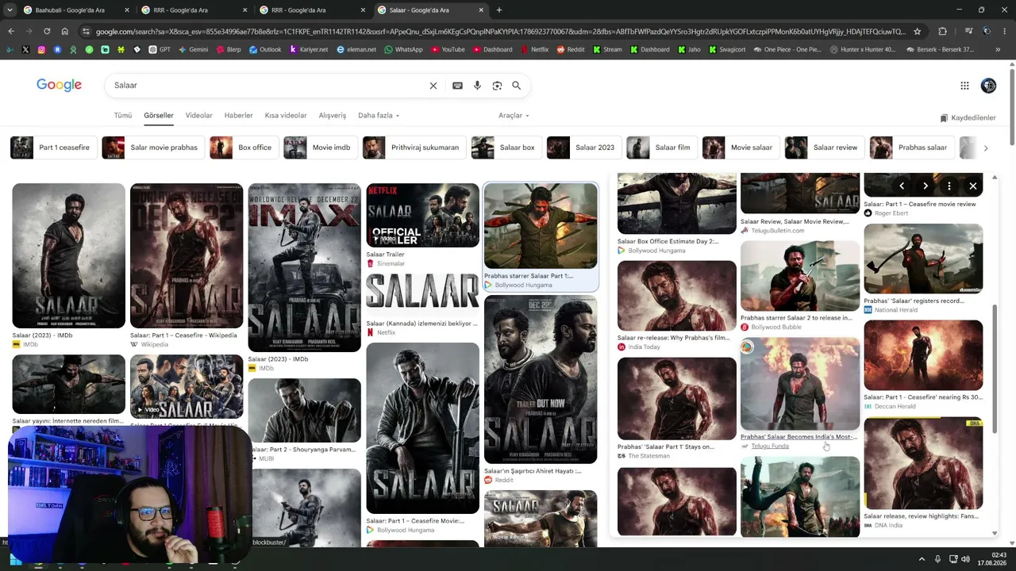
Task: Open the Stream bookmark
Action: pyautogui.click(x=607, y=49)
